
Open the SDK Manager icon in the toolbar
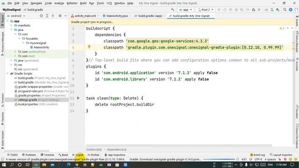coord(278,9)
